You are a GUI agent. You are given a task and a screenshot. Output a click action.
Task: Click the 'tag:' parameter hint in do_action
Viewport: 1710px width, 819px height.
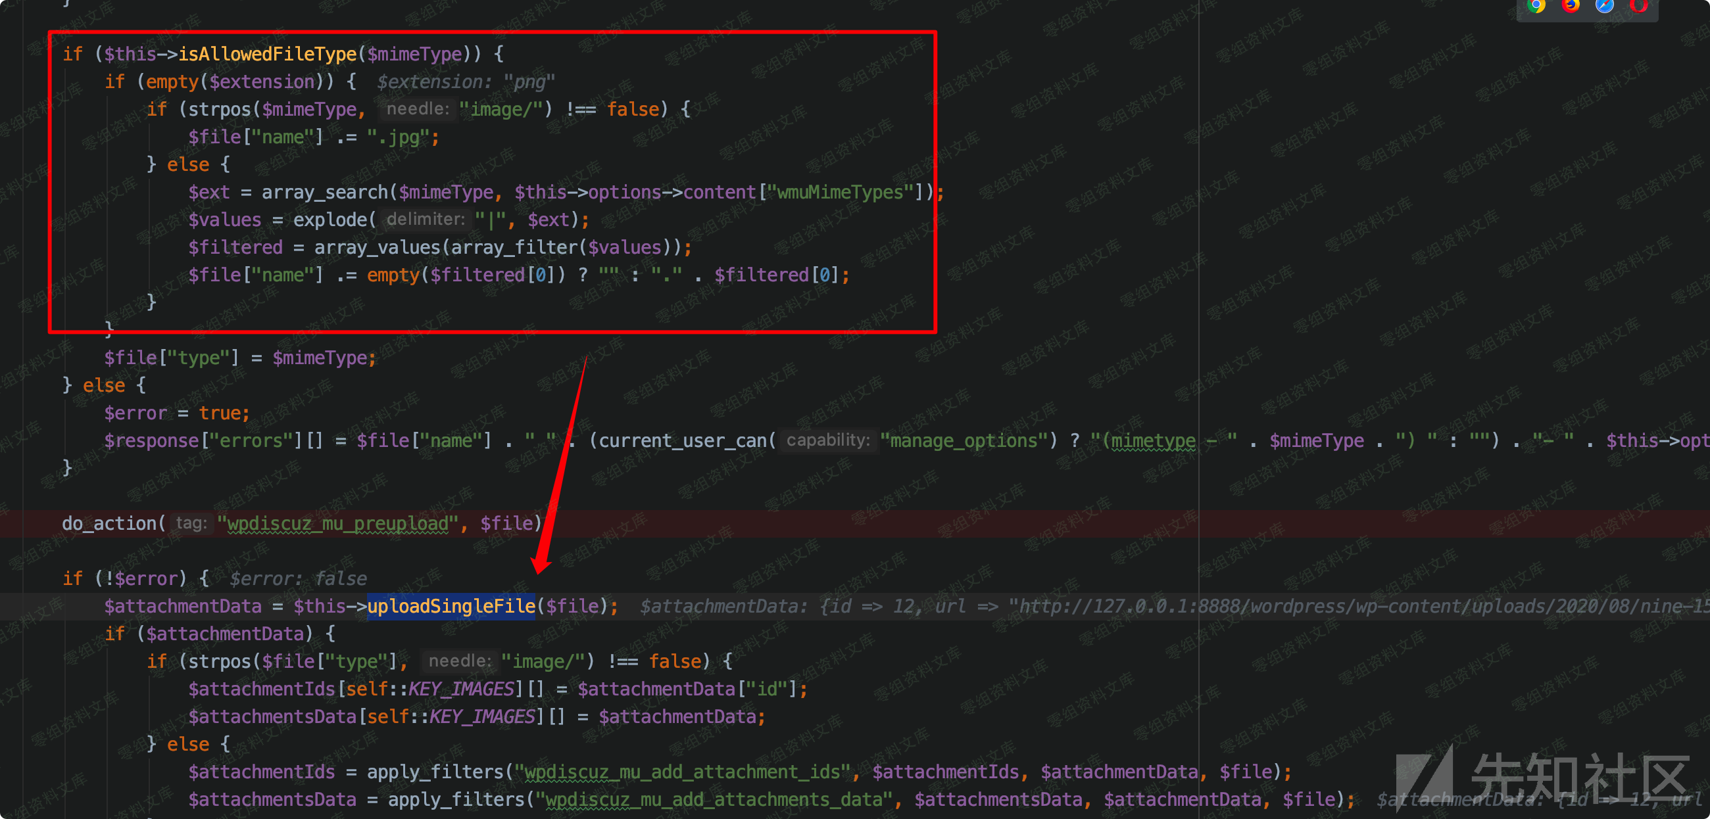tap(191, 523)
